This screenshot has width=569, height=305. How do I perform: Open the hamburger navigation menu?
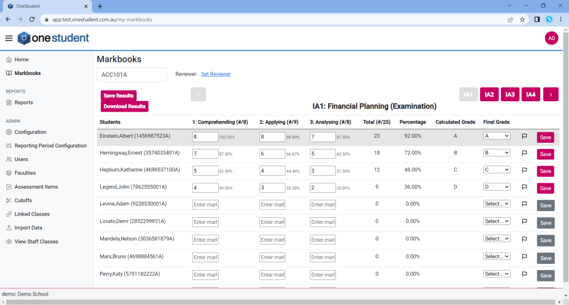click(8, 38)
